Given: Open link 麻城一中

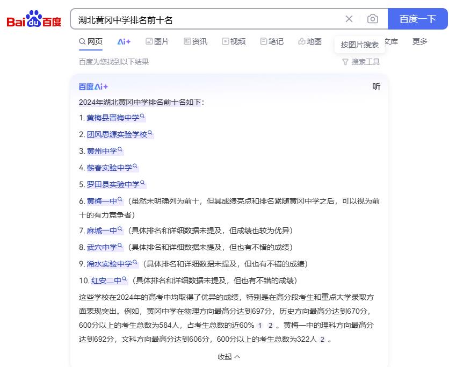Looking at the screenshot, I should coord(105,231).
